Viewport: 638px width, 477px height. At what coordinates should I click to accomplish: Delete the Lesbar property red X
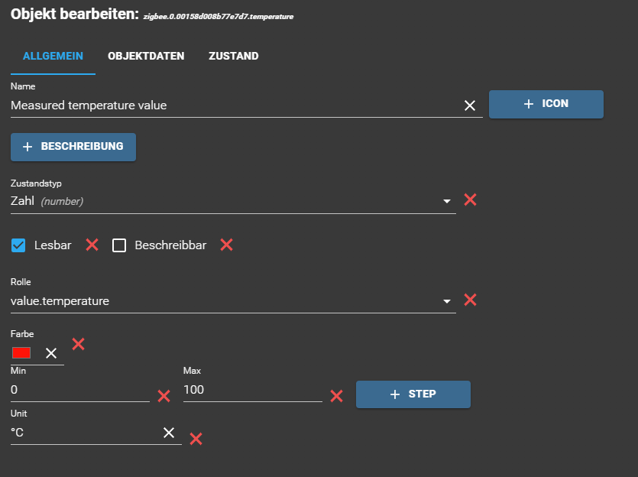click(92, 245)
